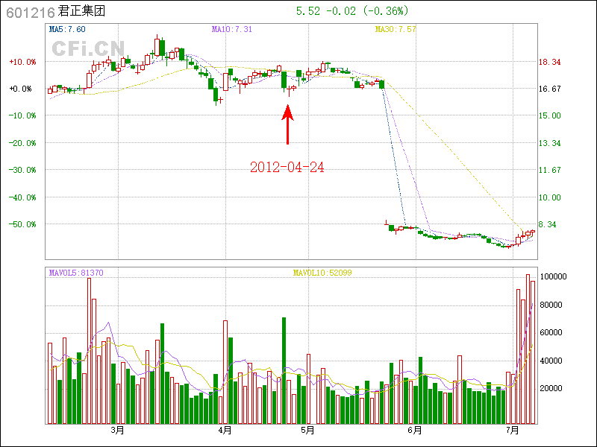This screenshot has height=447, width=597.
Task: Click the 10.00 price axis label
Action: click(x=550, y=197)
